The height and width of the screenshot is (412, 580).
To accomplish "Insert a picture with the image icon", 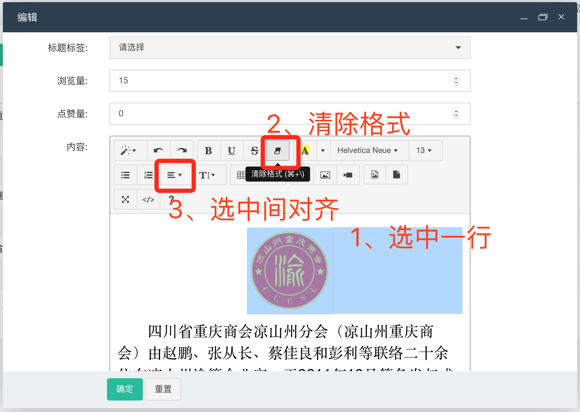I will click(325, 175).
